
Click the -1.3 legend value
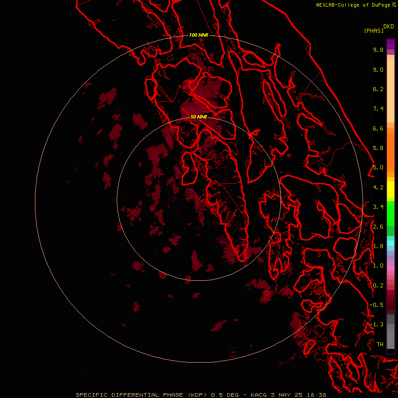(376, 325)
